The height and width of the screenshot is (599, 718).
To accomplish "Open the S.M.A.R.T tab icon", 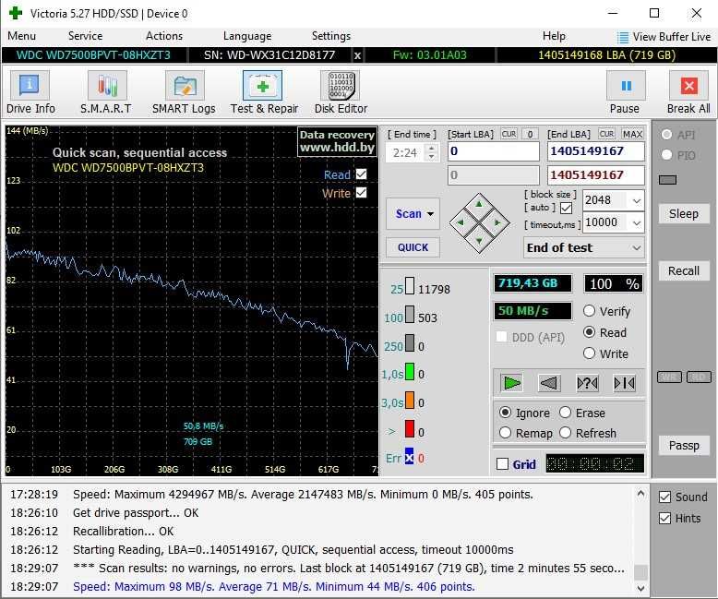I will pyautogui.click(x=107, y=85).
